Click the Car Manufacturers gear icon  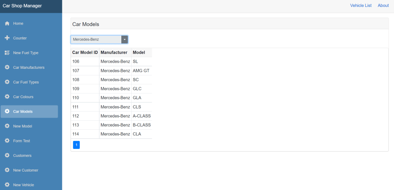tap(7, 67)
